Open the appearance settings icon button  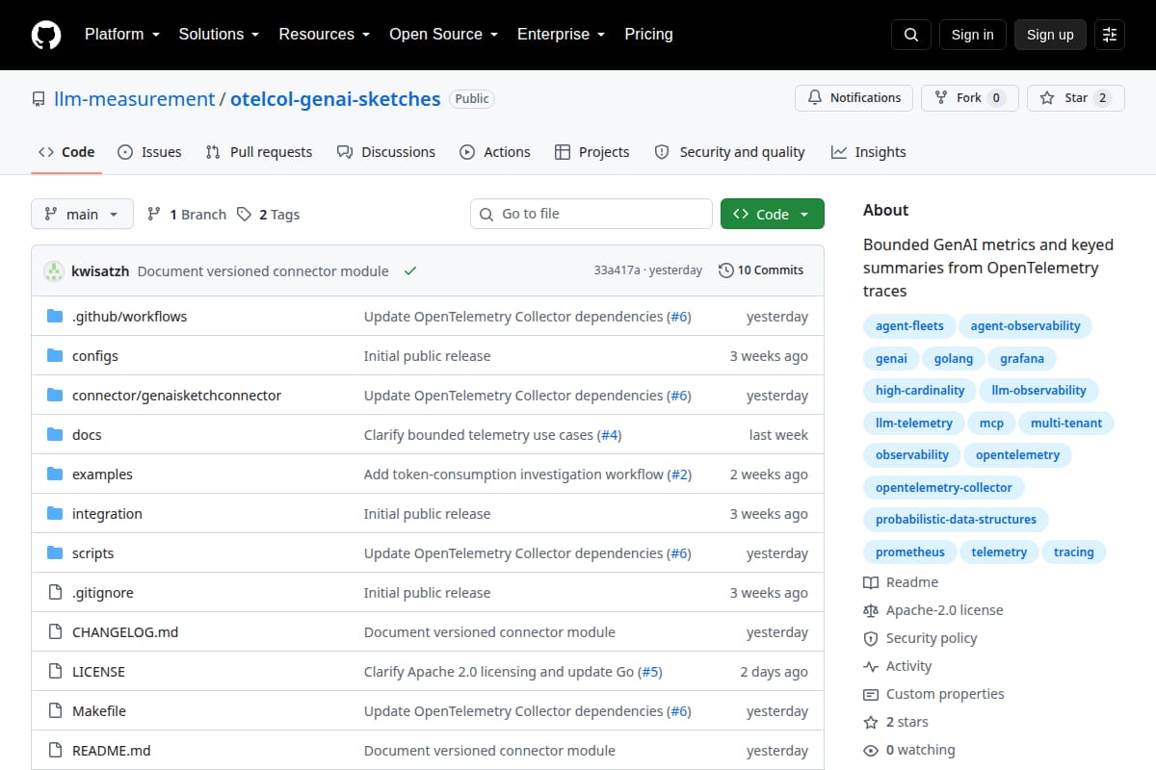[1110, 35]
